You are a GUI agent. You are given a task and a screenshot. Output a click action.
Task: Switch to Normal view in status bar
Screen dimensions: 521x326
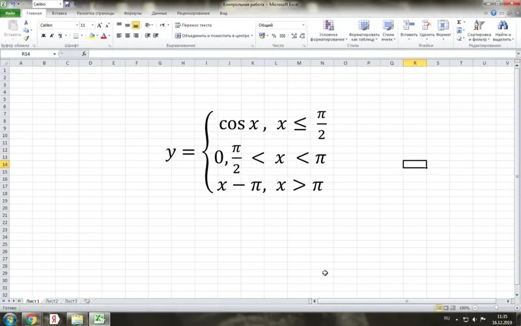tap(439, 308)
